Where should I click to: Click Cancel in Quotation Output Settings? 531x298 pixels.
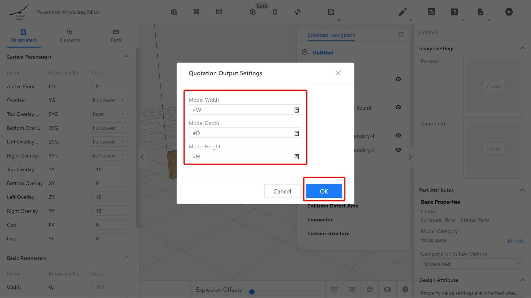(x=282, y=191)
